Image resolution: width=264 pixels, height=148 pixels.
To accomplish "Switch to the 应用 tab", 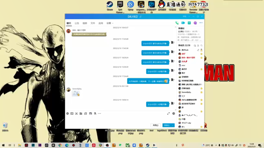I will 101,23.
